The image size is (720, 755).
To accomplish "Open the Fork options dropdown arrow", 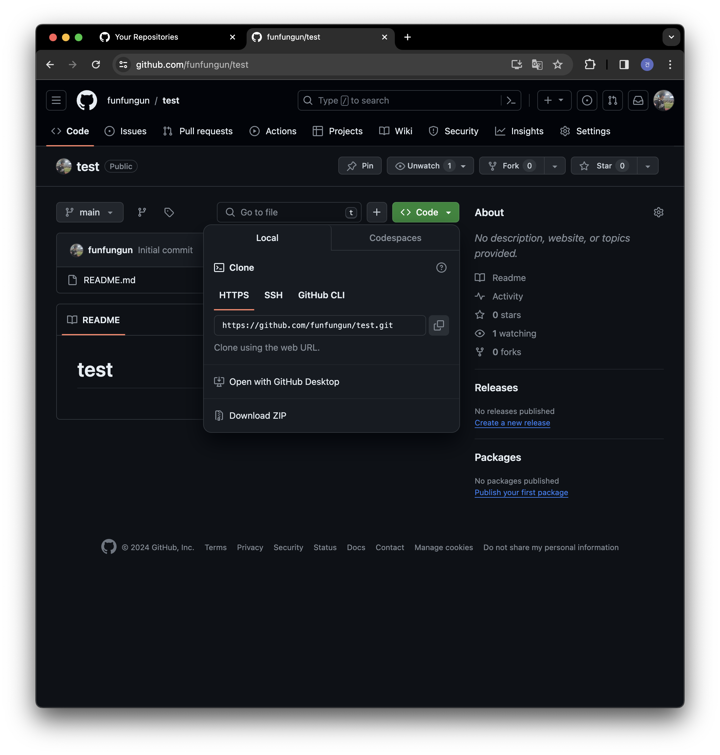I will tap(555, 166).
